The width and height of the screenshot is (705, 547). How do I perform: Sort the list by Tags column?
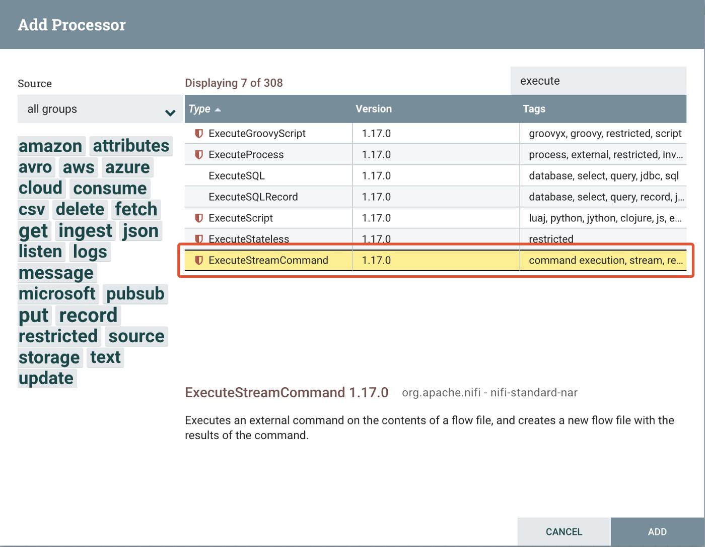(534, 109)
